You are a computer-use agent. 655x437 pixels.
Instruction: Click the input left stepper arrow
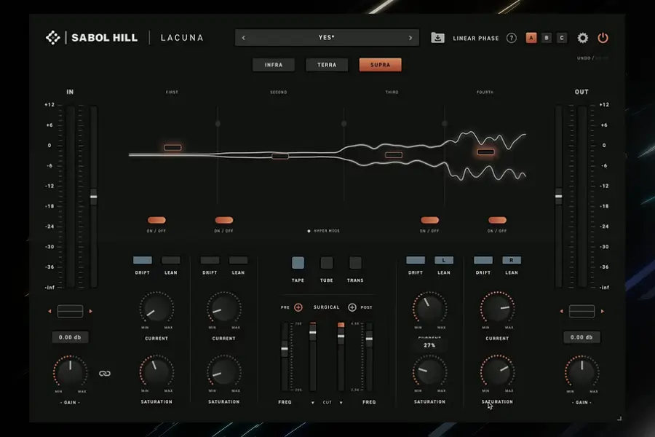pyautogui.click(x=49, y=312)
